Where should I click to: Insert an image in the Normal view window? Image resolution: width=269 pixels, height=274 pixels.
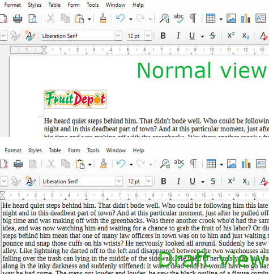click(x=231, y=18)
